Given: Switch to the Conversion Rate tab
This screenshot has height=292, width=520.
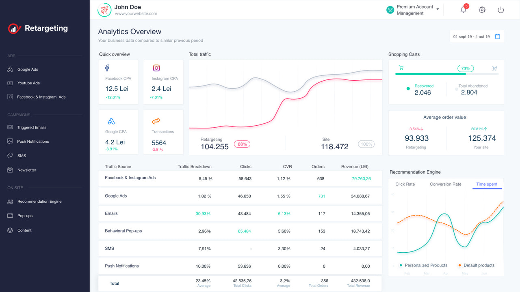Looking at the screenshot, I should click(445, 184).
